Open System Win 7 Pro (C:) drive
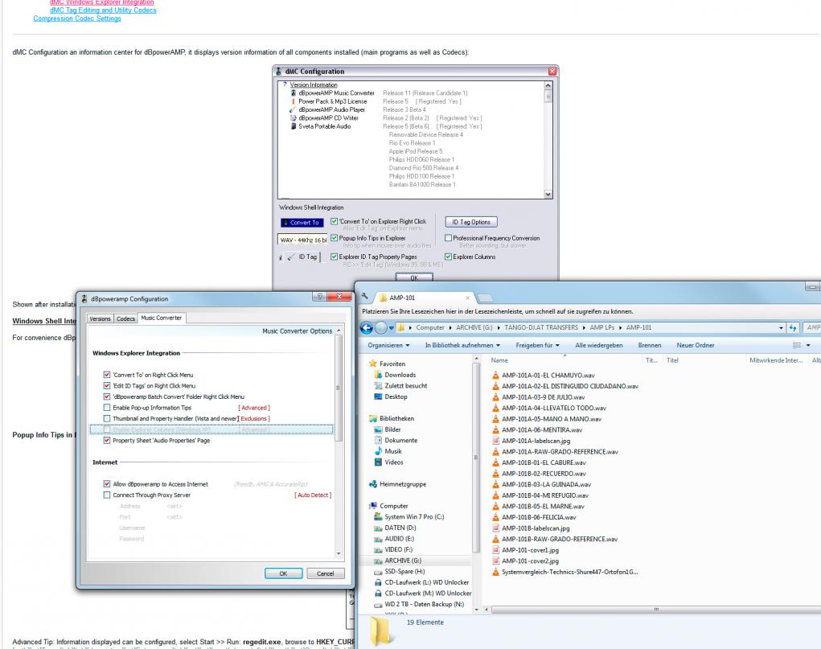821x649 pixels. (x=379, y=517)
